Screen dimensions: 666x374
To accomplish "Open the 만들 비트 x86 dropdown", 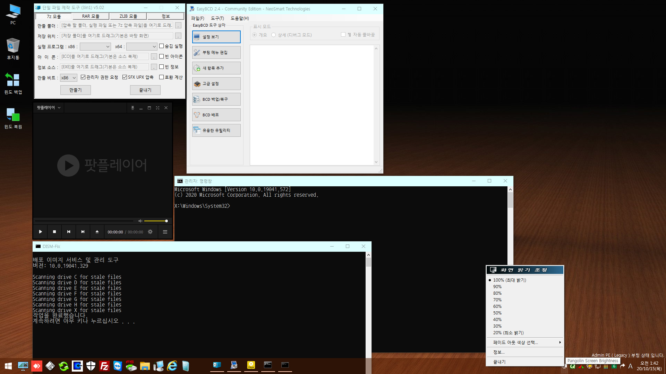I will (68, 78).
